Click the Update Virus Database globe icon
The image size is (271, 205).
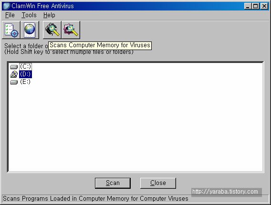coord(30,30)
